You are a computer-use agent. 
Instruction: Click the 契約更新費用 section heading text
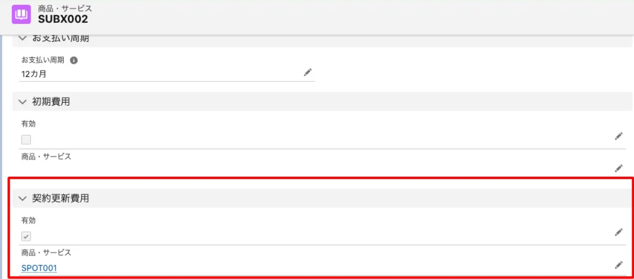coord(61,198)
